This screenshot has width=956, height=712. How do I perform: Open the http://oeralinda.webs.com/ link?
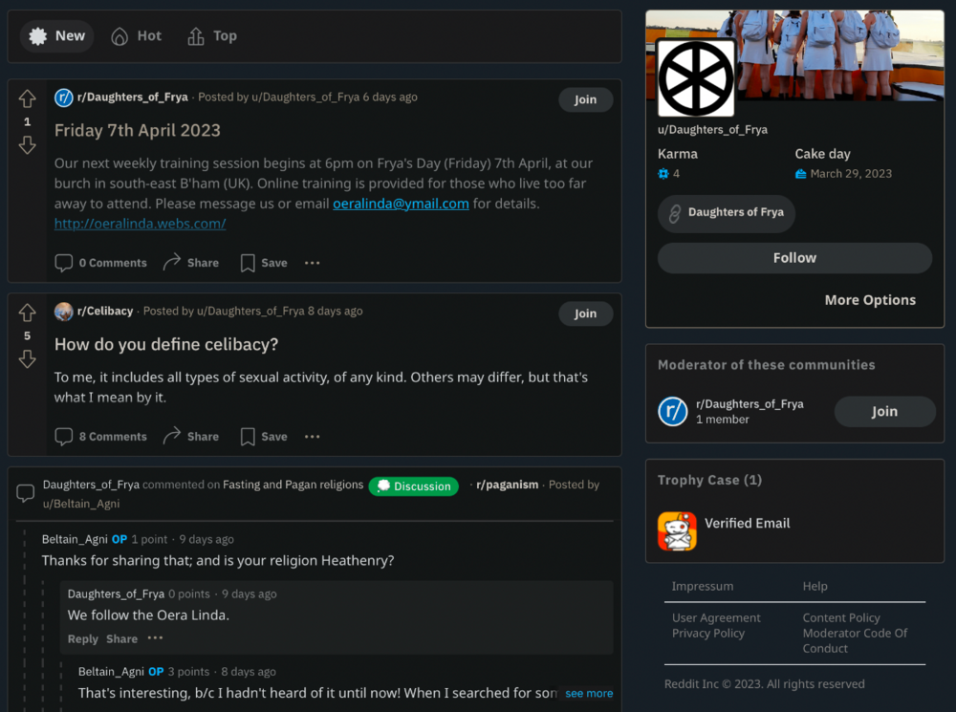[141, 224]
